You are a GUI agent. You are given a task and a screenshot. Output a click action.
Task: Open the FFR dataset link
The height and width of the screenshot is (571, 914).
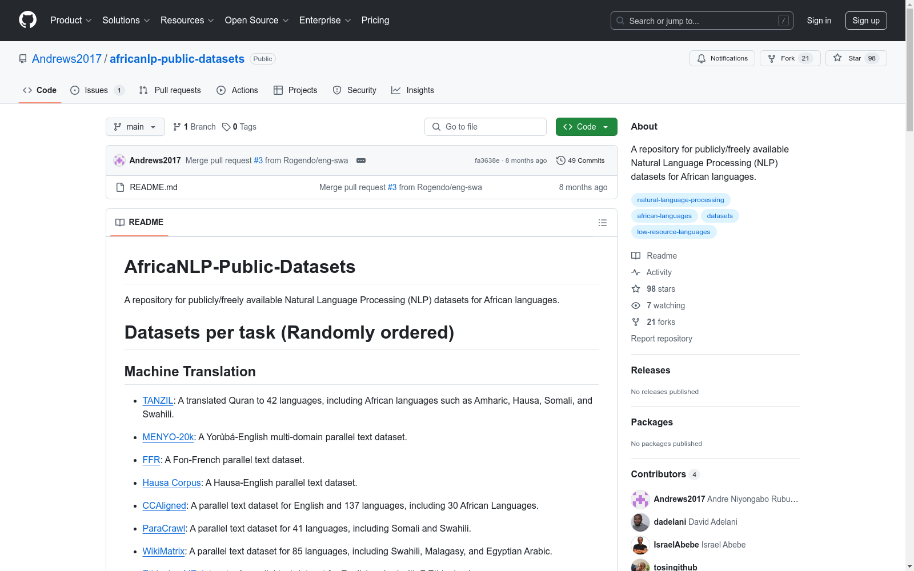pos(151,460)
